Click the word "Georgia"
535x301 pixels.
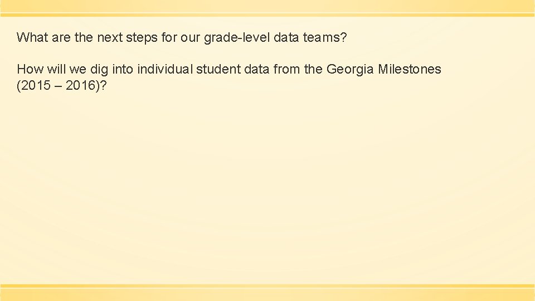[350, 70]
